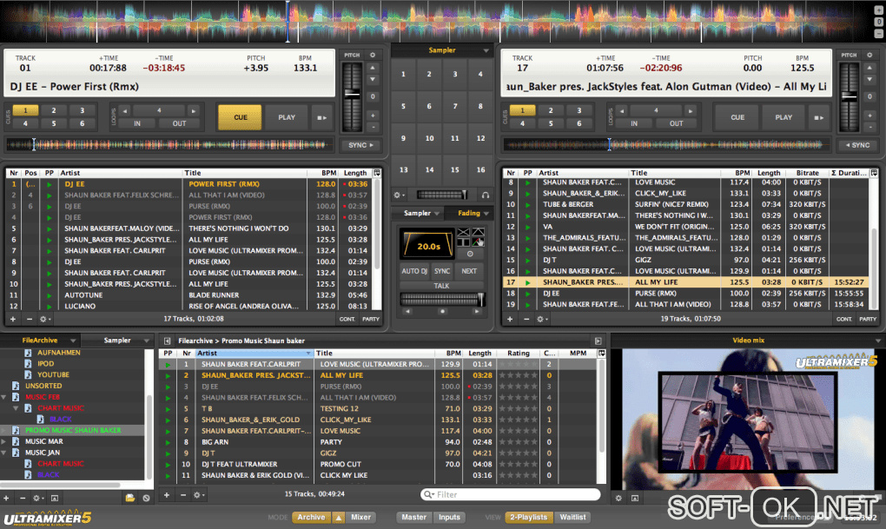This screenshot has width=886, height=529.
Task: Select cue point 2 on left deck
Action: point(54,110)
